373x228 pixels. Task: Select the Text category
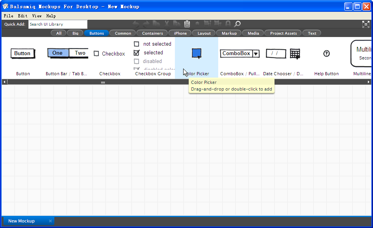pos(312,33)
